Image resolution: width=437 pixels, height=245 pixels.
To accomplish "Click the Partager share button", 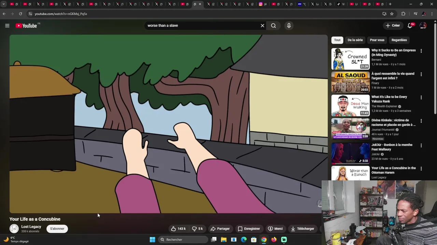I will click(220, 229).
